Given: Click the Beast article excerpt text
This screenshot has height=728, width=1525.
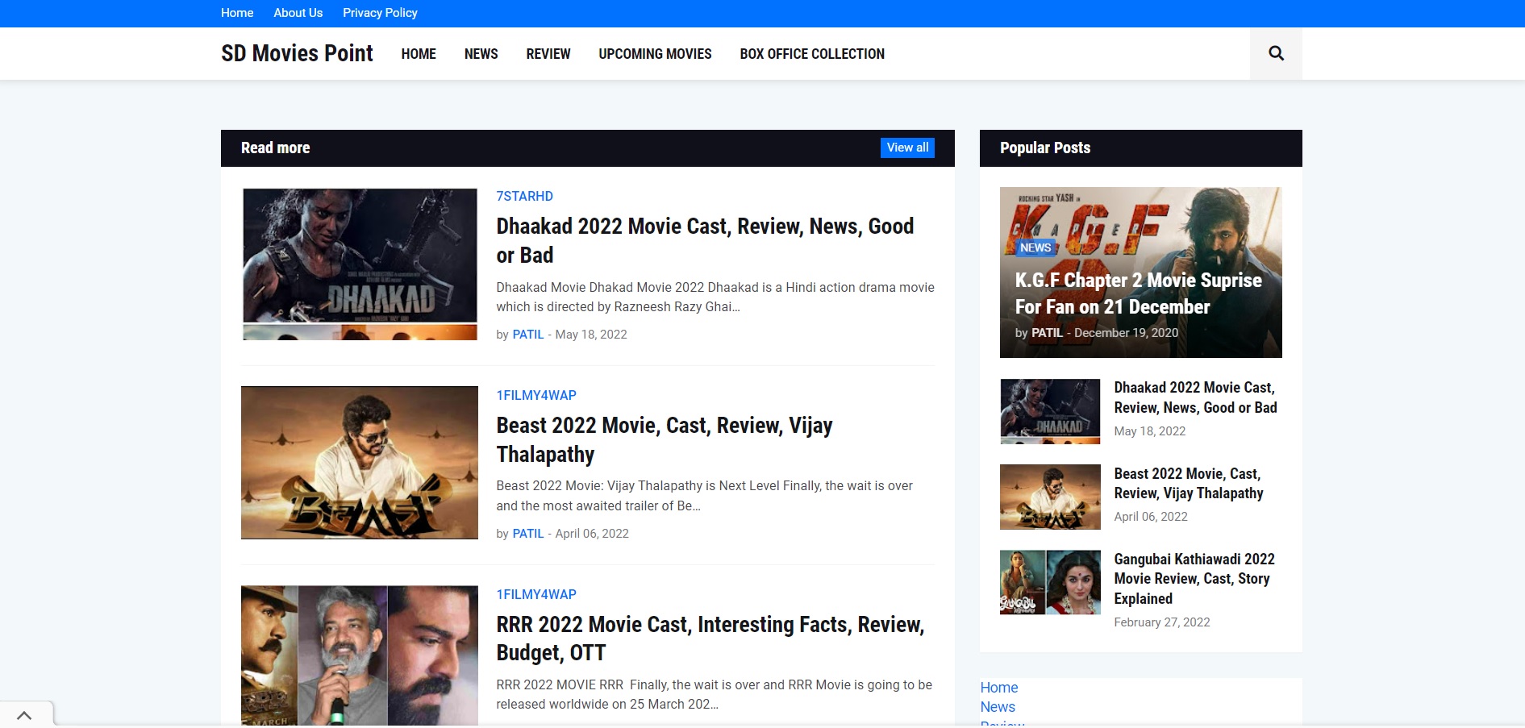Looking at the screenshot, I should tap(704, 496).
